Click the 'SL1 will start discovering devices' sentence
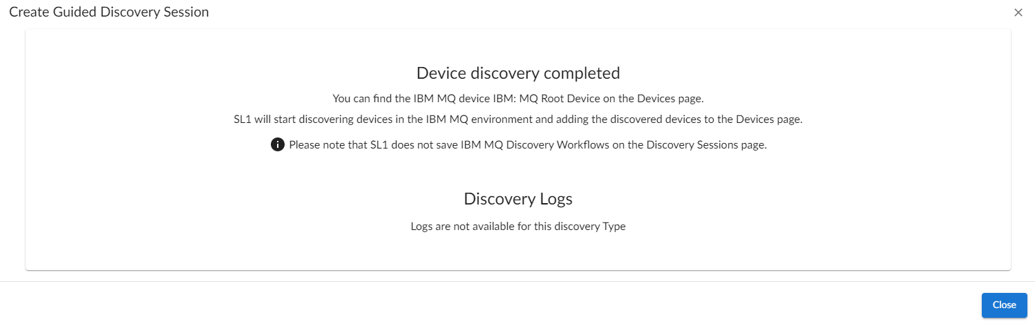This screenshot has width=1035, height=324. (x=517, y=119)
